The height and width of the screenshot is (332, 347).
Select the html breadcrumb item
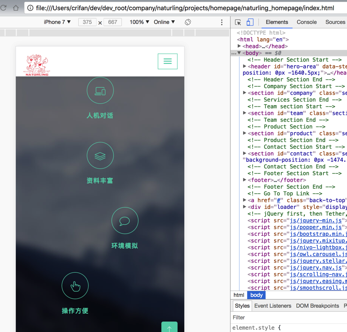[x=239, y=295]
